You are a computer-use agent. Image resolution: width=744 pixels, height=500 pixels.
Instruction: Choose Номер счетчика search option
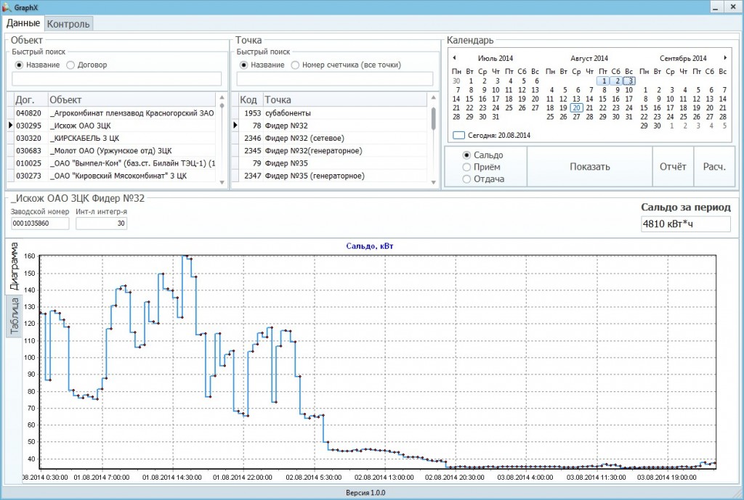point(295,65)
